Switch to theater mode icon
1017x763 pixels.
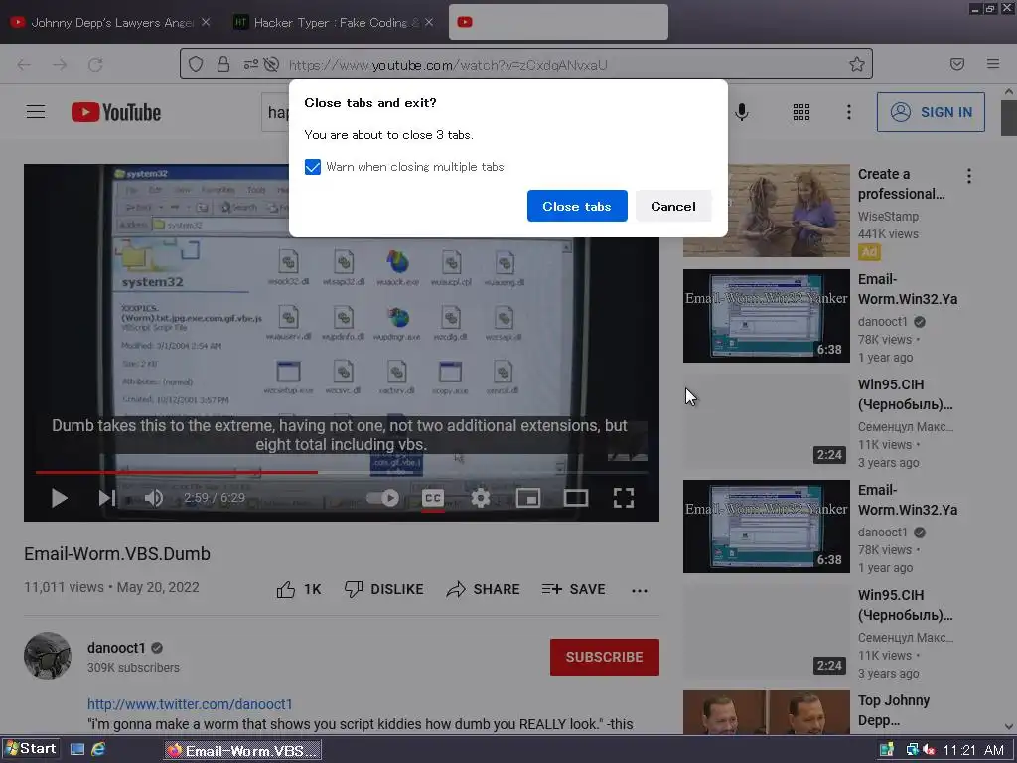pos(576,498)
